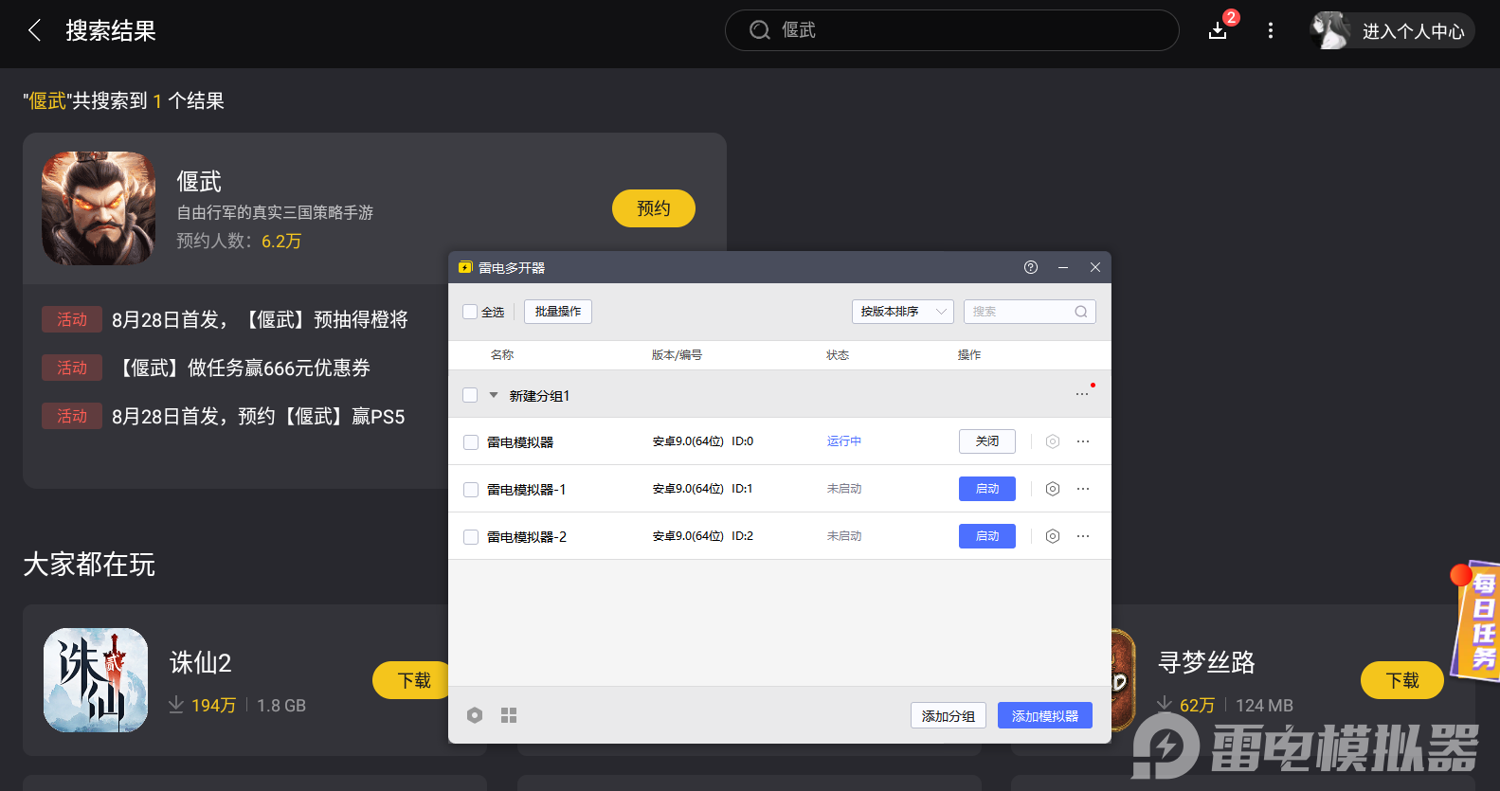Check the 新建分组1 group checkbox
This screenshot has width=1500, height=791.
point(470,395)
